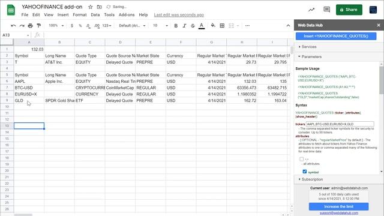Open the Tools menu
Screen dimensions: 384x216
[x=109, y=14]
